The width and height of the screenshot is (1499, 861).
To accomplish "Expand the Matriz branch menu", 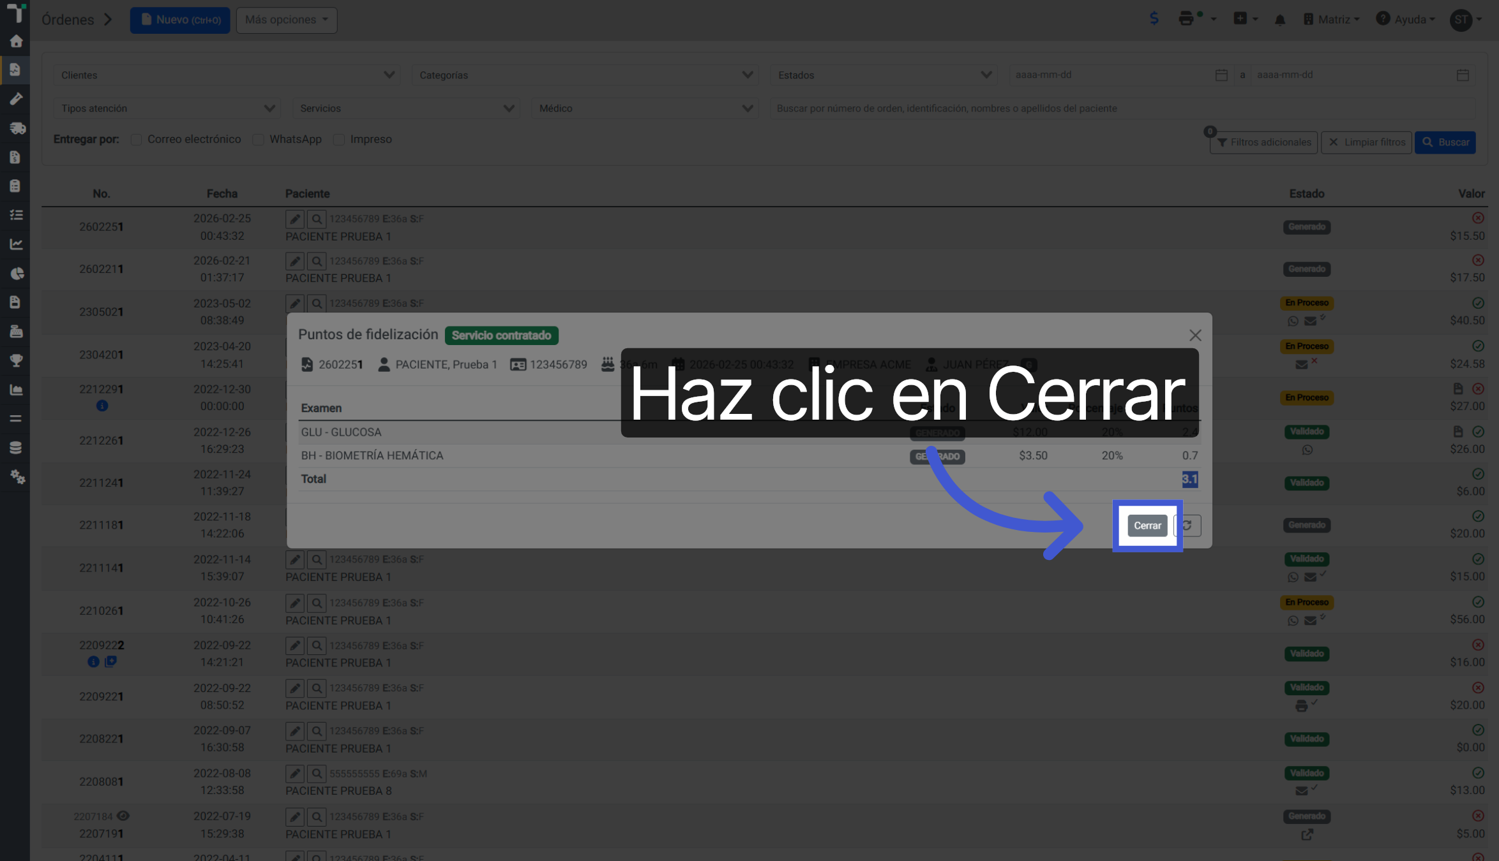I will [1332, 20].
